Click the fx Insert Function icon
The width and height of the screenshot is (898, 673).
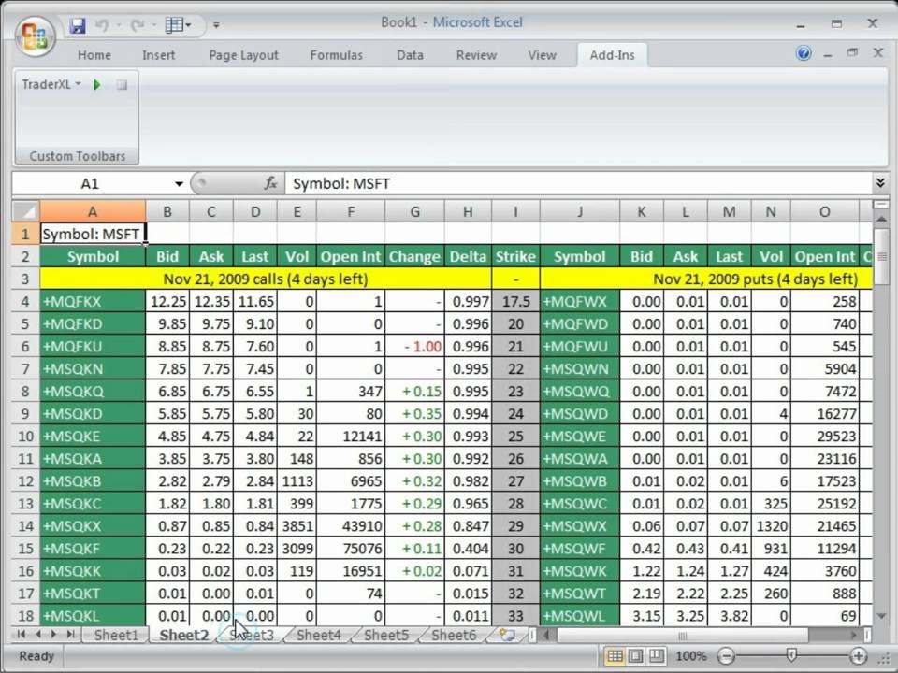(x=270, y=183)
